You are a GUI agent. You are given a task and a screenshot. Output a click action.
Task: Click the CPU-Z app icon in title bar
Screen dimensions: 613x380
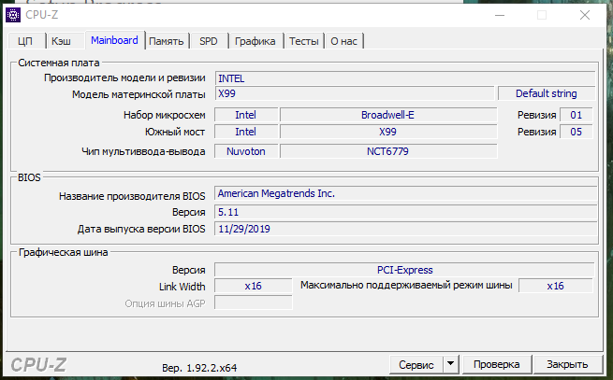[x=13, y=15]
